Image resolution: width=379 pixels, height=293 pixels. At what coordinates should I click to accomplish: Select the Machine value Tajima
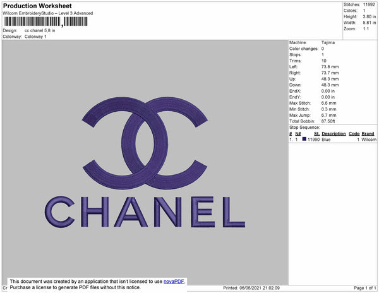coord(328,42)
